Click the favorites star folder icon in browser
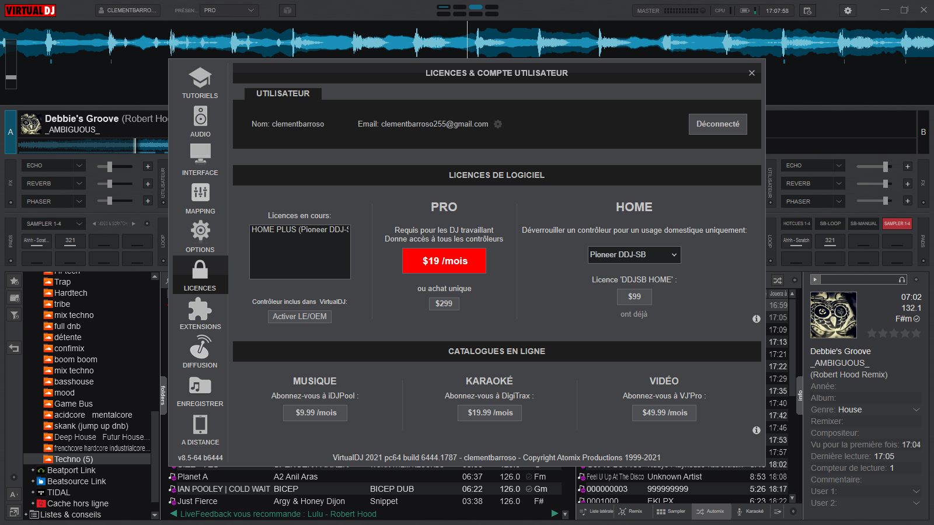Viewport: 934px width, 525px height. click(15, 281)
